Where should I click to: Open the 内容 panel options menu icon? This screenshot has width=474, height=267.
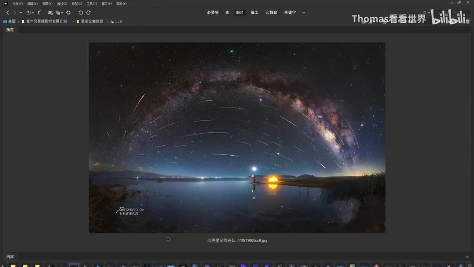(x=467, y=257)
